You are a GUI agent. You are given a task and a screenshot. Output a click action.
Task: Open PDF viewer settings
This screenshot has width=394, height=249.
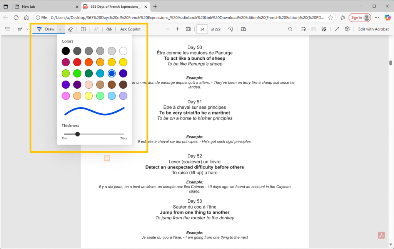347,29
